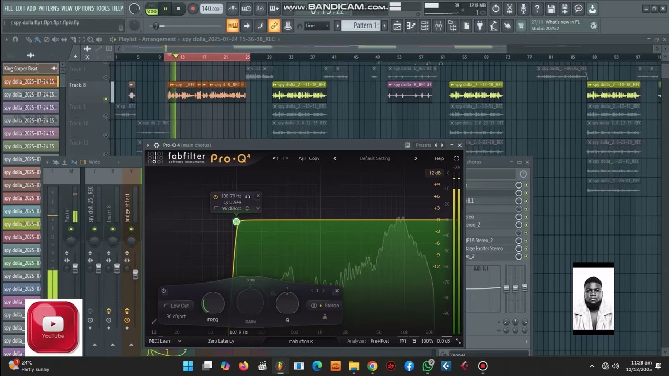Click the Pro-Q 4 redo arrow
This screenshot has width=669, height=376.
(285, 158)
